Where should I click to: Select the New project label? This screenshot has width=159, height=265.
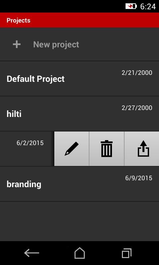(x=56, y=45)
